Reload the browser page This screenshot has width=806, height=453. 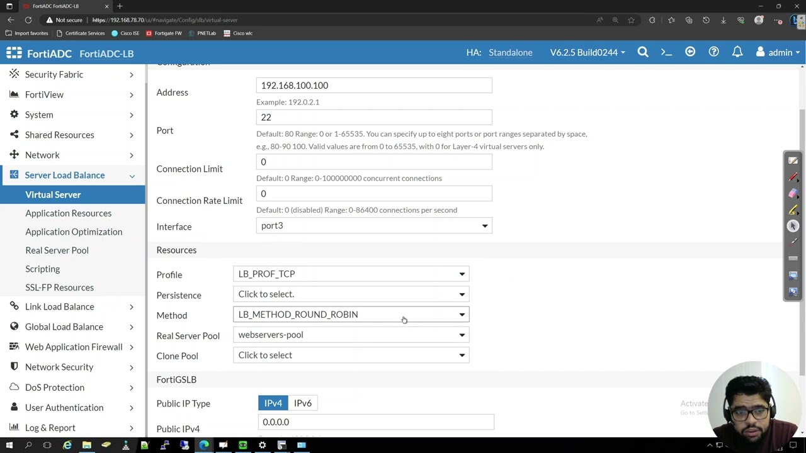tap(28, 20)
